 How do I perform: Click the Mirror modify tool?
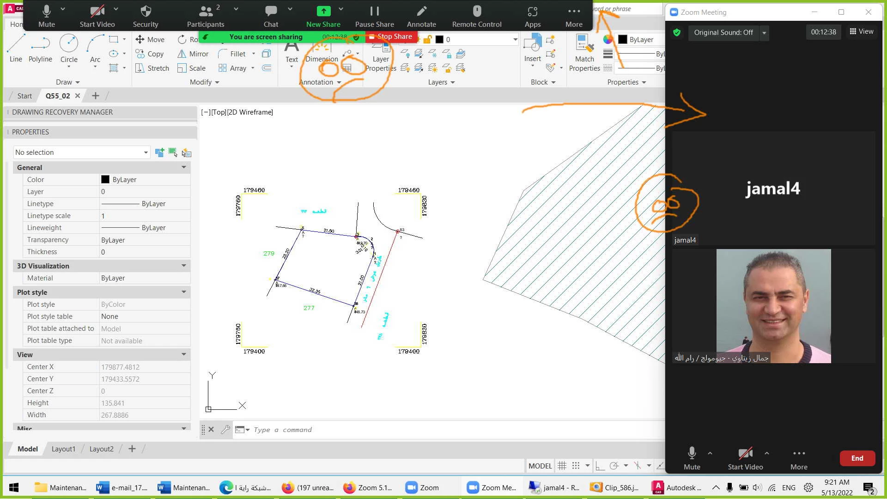click(193, 54)
